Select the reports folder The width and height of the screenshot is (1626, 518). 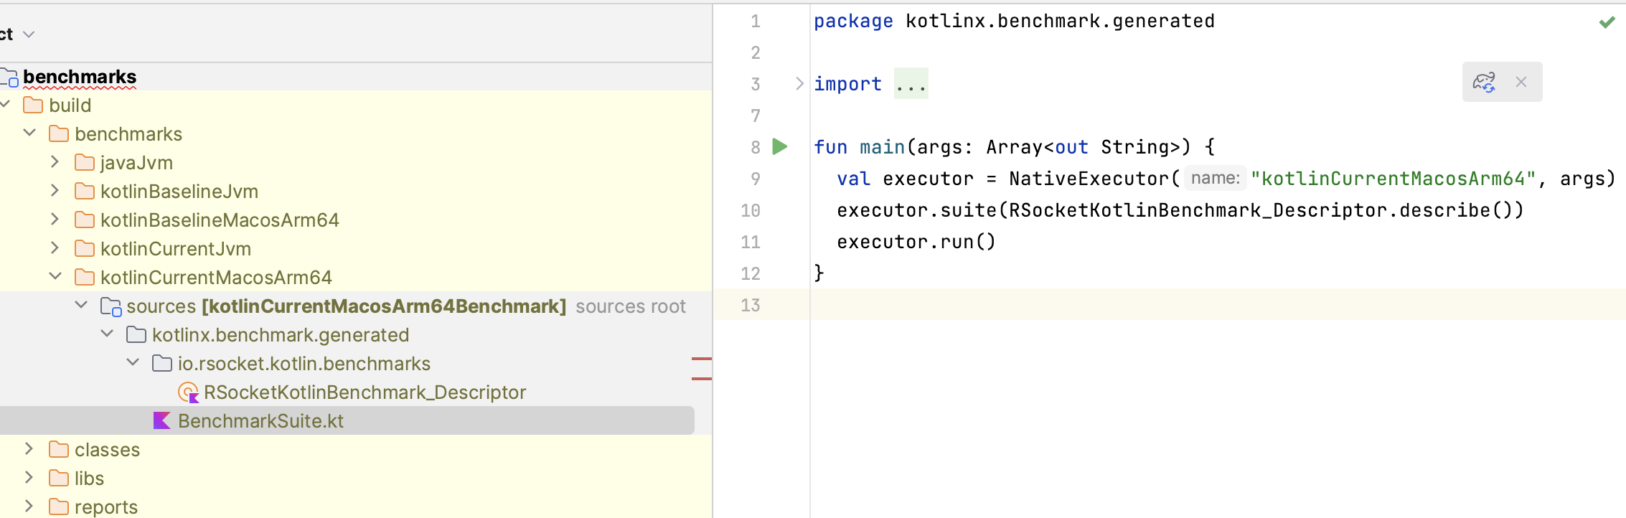(106, 507)
